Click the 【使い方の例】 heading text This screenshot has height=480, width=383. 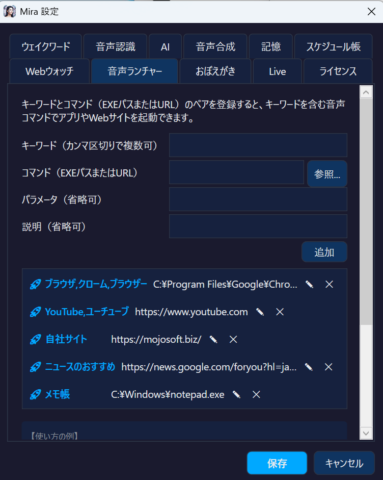pos(54,436)
